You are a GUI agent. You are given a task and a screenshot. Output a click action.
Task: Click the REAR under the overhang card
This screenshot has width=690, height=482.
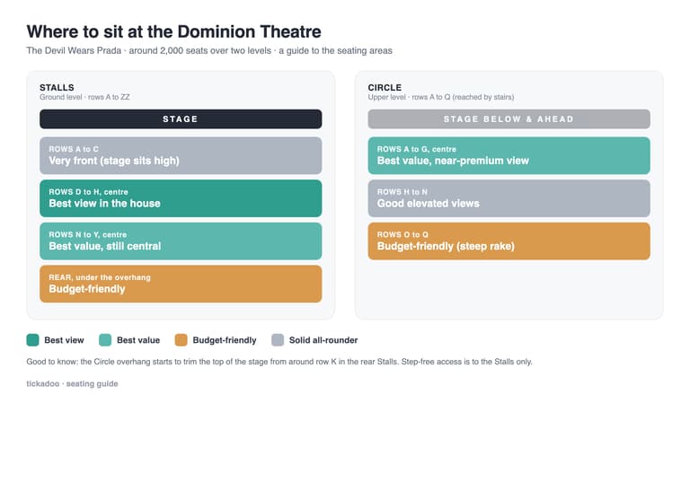[181, 284]
